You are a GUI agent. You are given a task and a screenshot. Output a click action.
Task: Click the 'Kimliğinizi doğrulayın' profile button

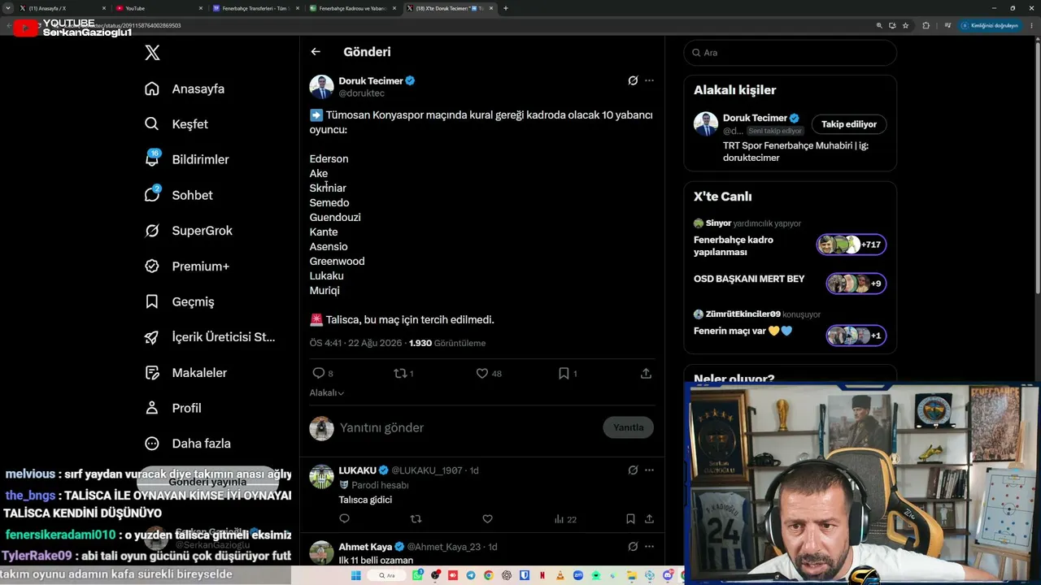tap(989, 25)
